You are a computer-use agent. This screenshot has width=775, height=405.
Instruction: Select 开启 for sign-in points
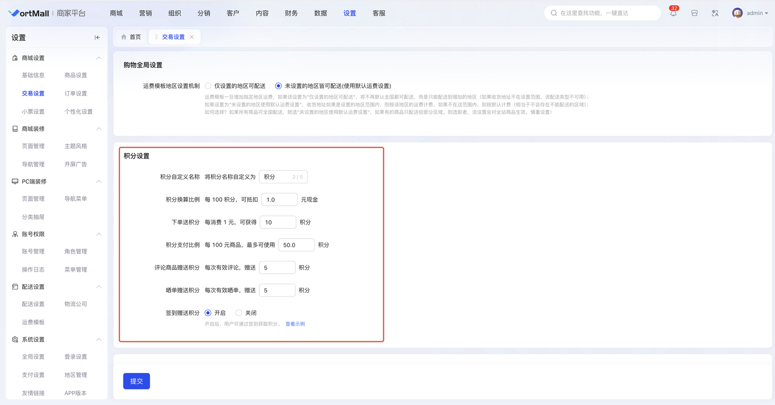pos(208,313)
